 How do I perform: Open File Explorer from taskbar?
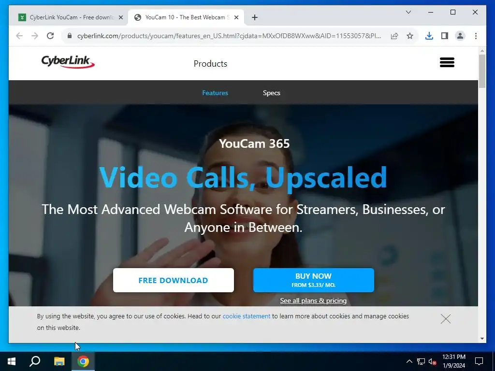(59, 361)
